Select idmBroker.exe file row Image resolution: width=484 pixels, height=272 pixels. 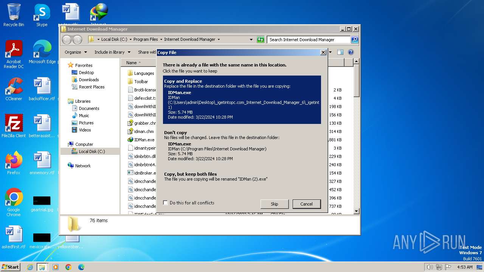pos(141,173)
